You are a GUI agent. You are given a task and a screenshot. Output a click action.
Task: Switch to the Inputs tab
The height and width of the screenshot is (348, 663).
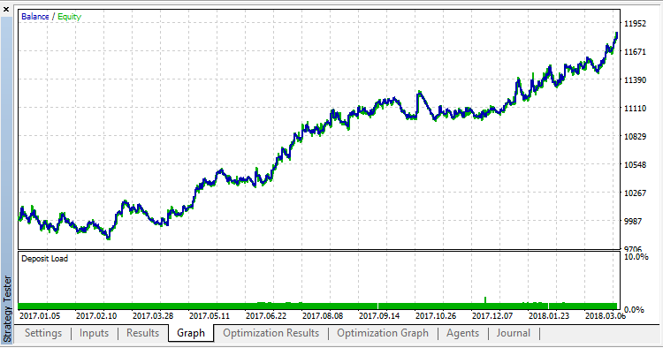94,333
